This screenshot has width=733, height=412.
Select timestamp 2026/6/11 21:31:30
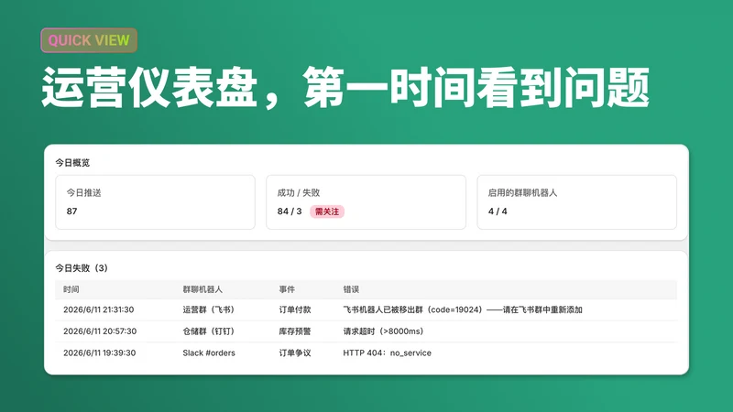coord(99,309)
